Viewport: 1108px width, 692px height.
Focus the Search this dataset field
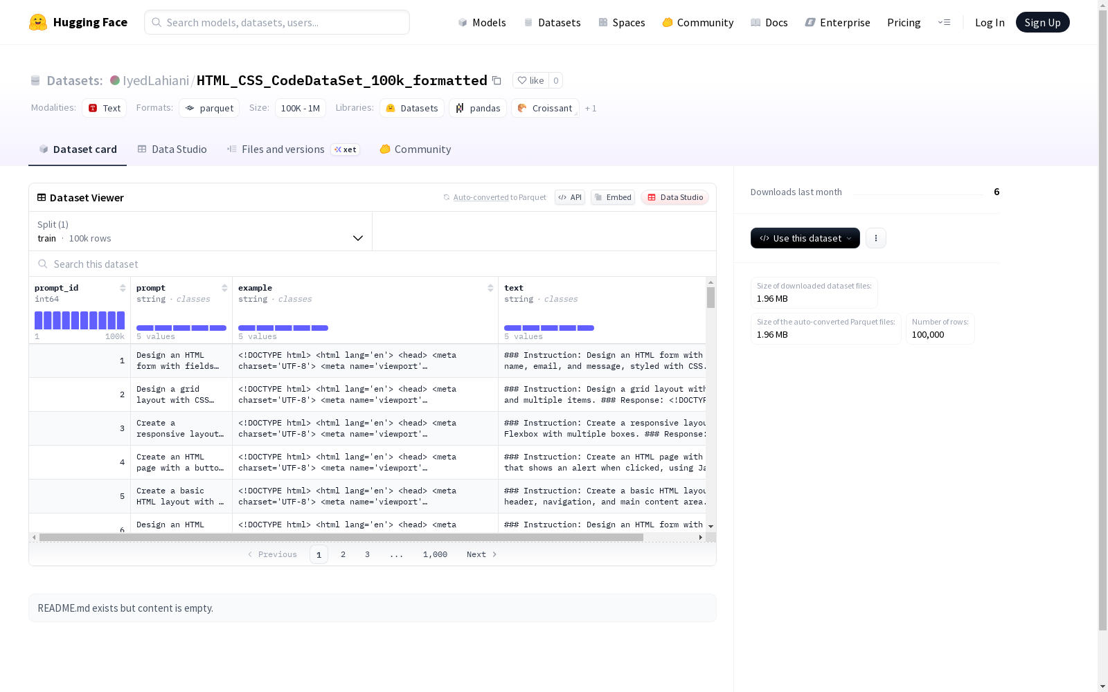coord(373,264)
